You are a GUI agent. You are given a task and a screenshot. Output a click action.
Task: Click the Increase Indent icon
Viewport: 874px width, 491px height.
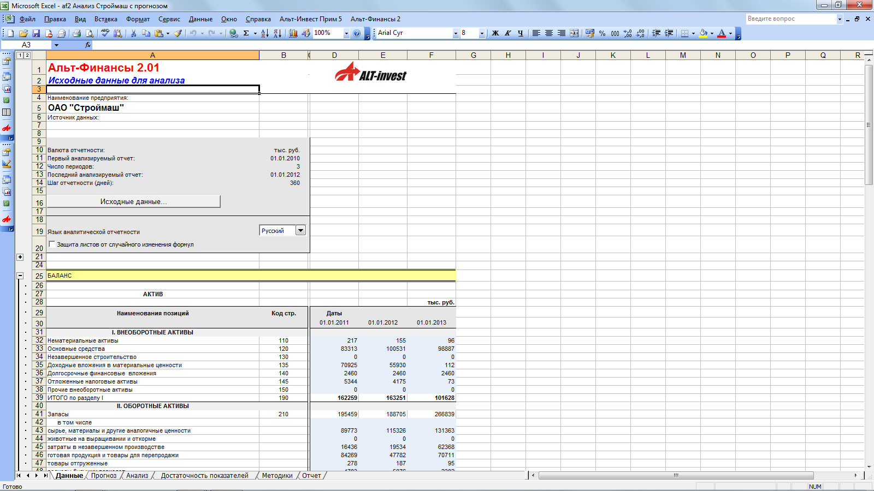click(669, 33)
